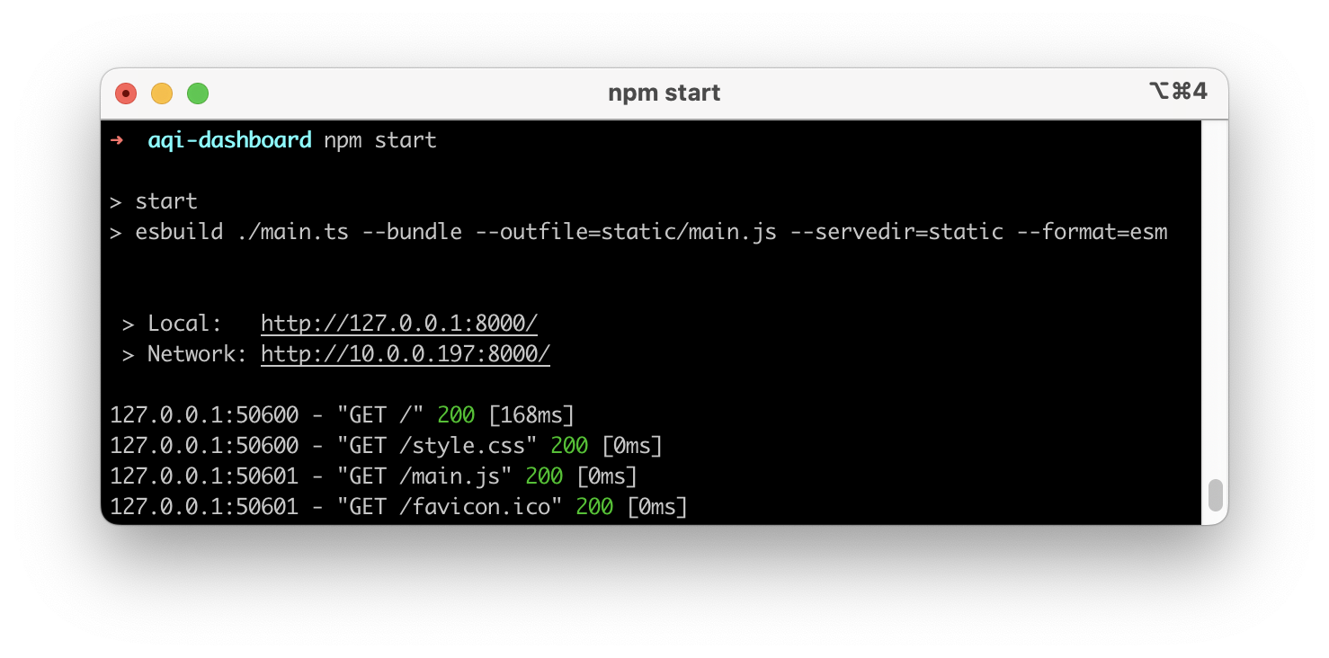Click the GET /main.js log line
The image size is (1329, 658).
pyautogui.click(x=373, y=476)
